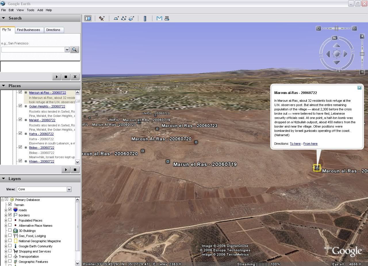This screenshot has height=266, width=368.
Task: Collapse the Layers panel
Action: pyautogui.click(x=3, y=179)
